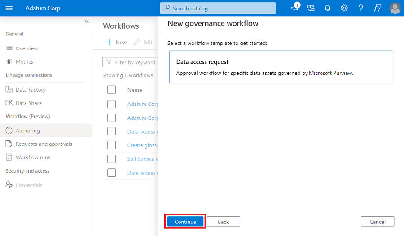
Task: Open the settings gear icon
Action: tap(344, 8)
